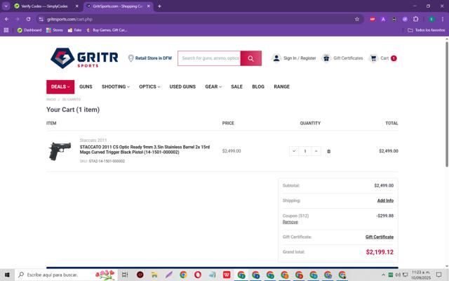Image resolution: width=449 pixels, height=281 pixels.
Task: Click the grand total $2,199.12
Action: coord(380,252)
